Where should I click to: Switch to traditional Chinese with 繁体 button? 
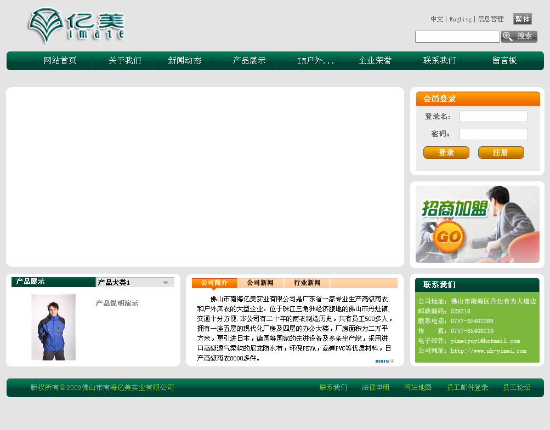tap(522, 19)
